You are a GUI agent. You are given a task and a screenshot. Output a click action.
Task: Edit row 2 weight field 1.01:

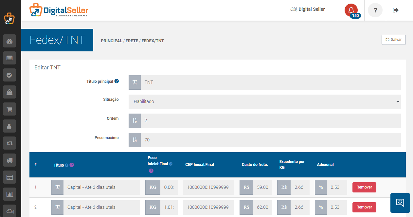[169, 207]
